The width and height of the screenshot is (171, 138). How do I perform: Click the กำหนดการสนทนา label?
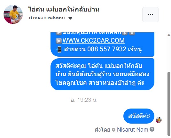coord(47,18)
